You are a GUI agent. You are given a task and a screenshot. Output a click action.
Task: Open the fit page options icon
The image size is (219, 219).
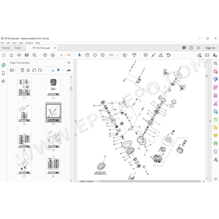coord(125,55)
